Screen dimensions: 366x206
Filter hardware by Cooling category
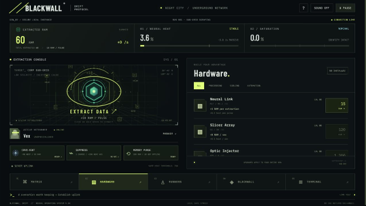pyautogui.click(x=234, y=86)
